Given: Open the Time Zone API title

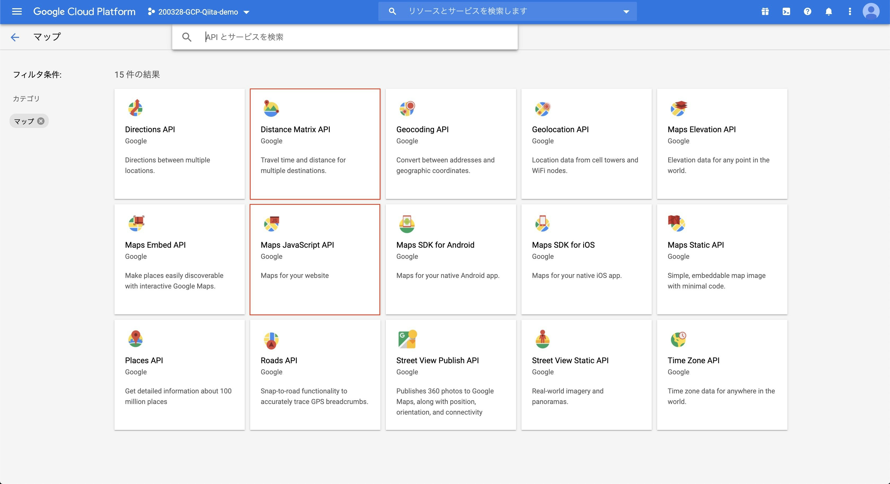Looking at the screenshot, I should coord(693,360).
